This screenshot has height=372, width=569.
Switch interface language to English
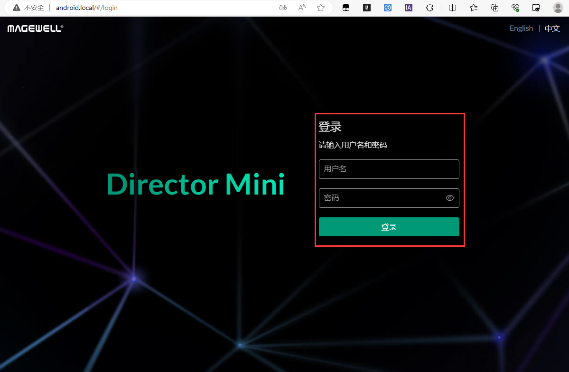point(521,28)
